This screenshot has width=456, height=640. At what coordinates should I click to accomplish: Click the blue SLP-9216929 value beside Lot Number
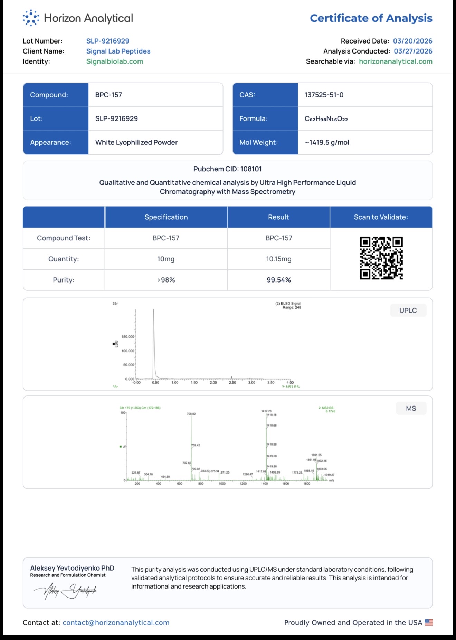tap(108, 41)
